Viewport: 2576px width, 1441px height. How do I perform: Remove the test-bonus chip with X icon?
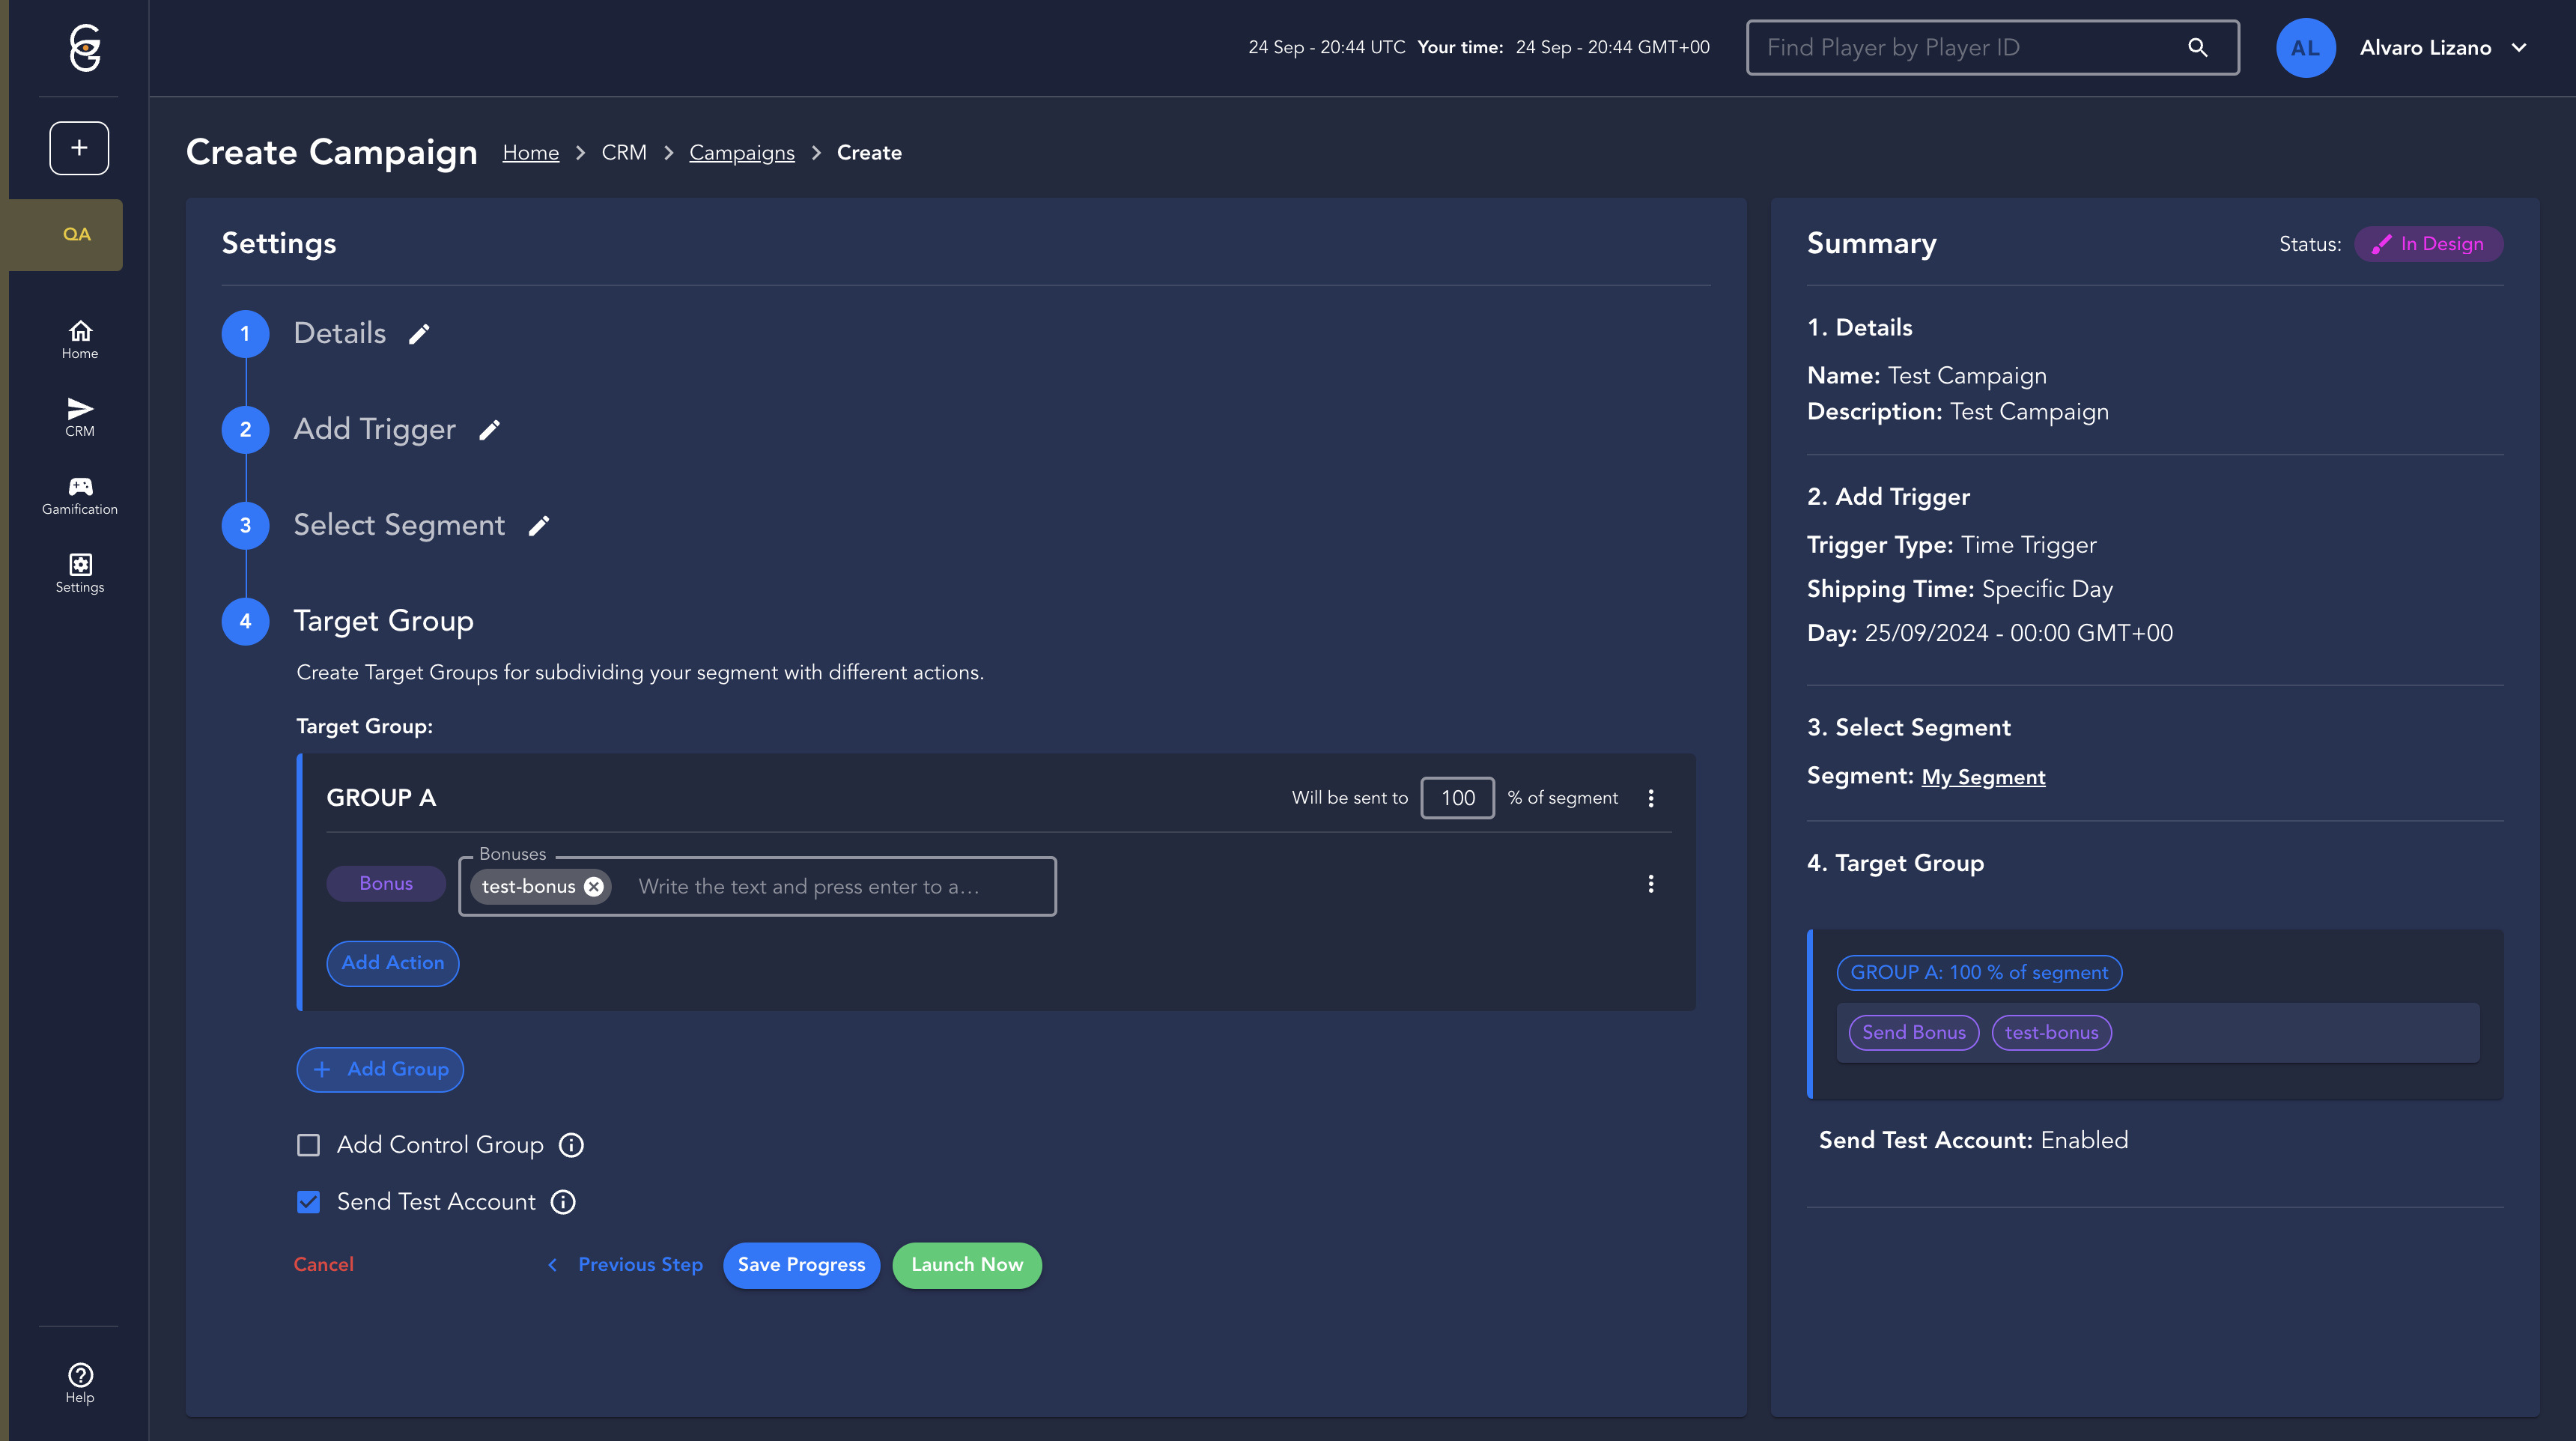point(594,887)
